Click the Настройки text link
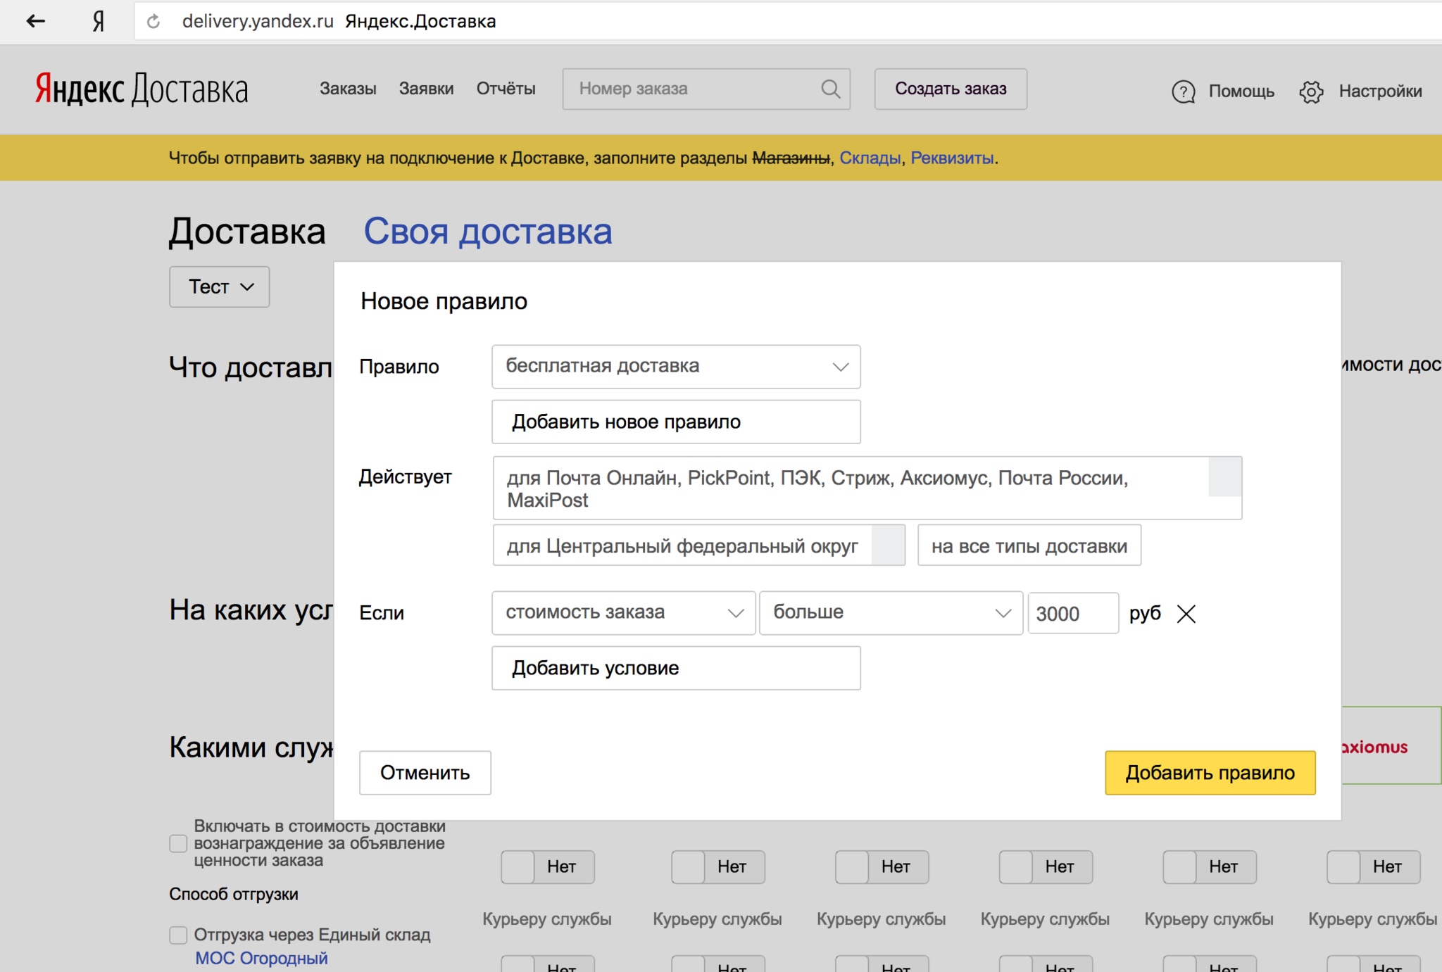The image size is (1442, 972). pos(1380,91)
